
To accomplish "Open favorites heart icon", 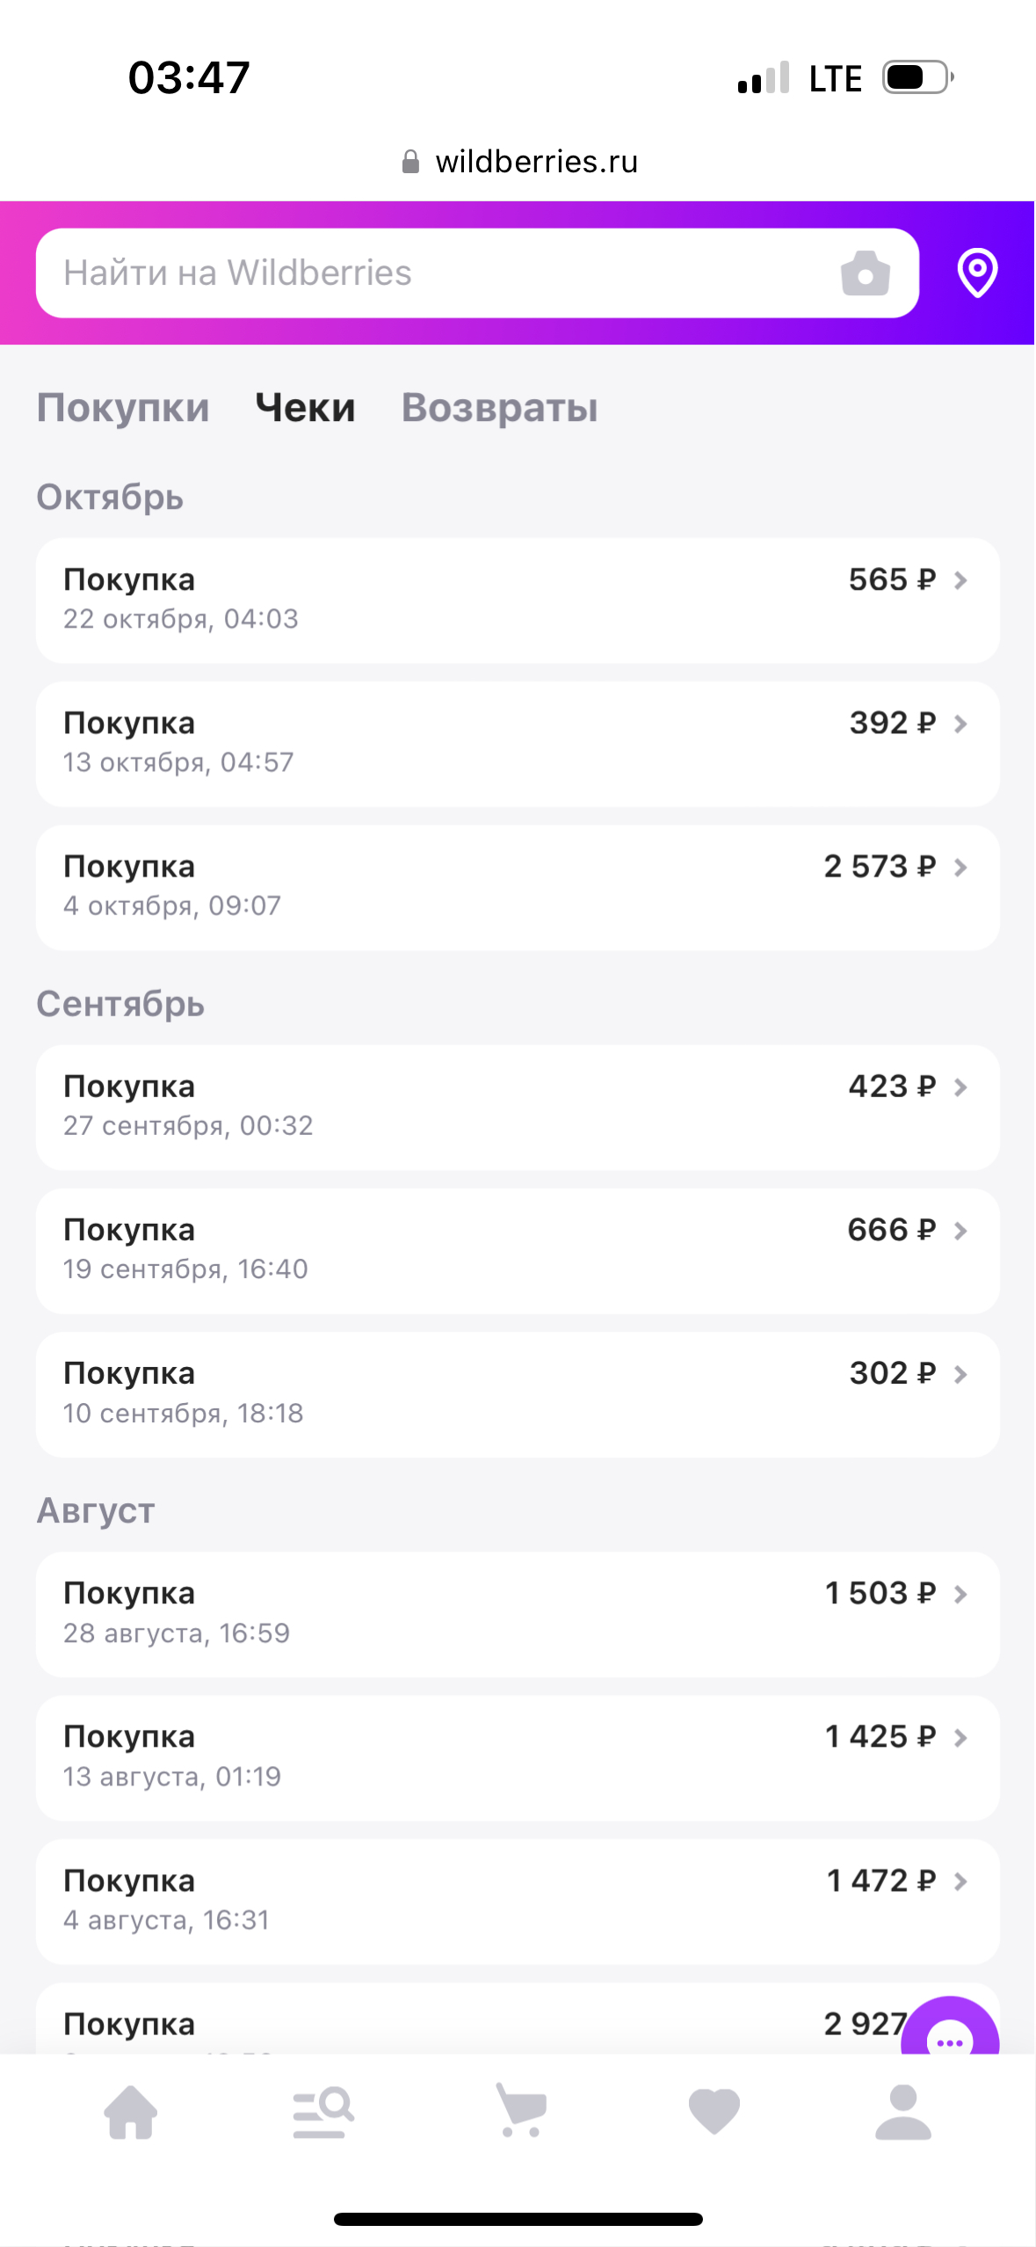I will 714,2112.
